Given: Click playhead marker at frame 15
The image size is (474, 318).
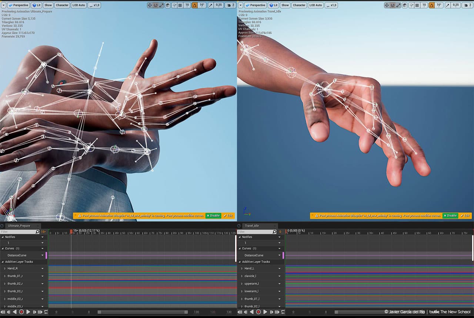Looking at the screenshot, I should (71, 232).
